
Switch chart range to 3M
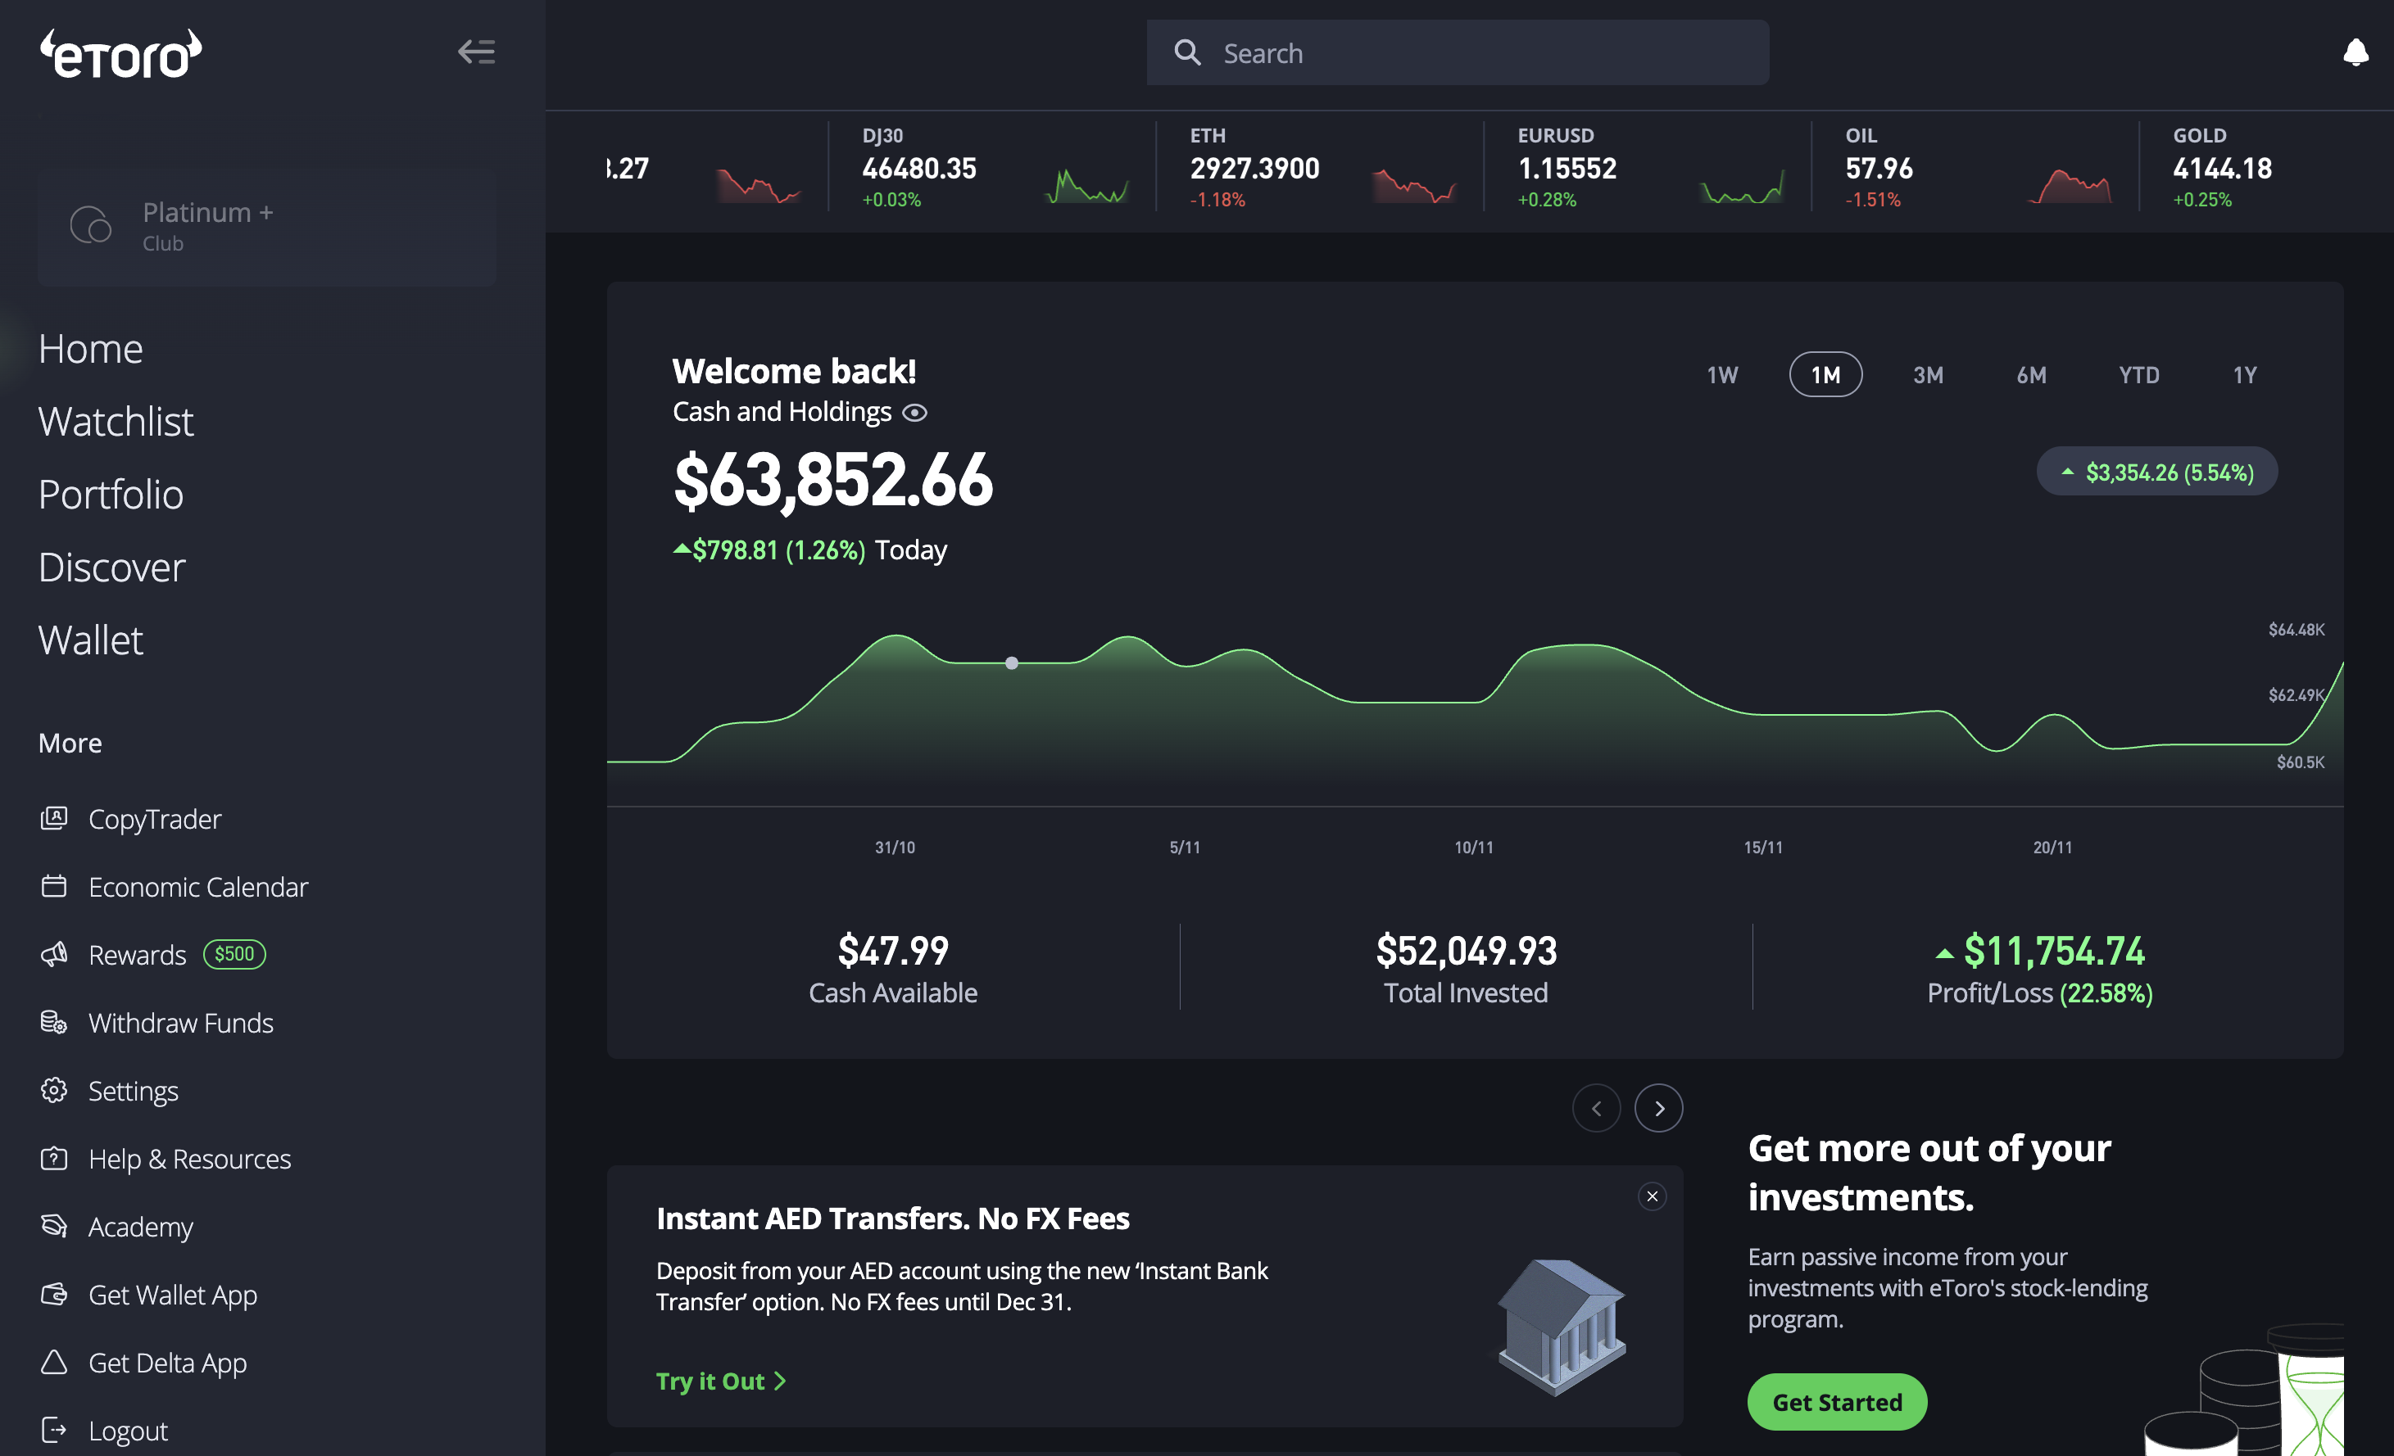pyautogui.click(x=1928, y=375)
